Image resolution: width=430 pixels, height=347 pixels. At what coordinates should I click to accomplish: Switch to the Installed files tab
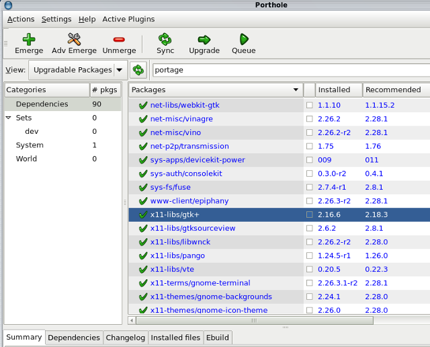pyautogui.click(x=175, y=338)
